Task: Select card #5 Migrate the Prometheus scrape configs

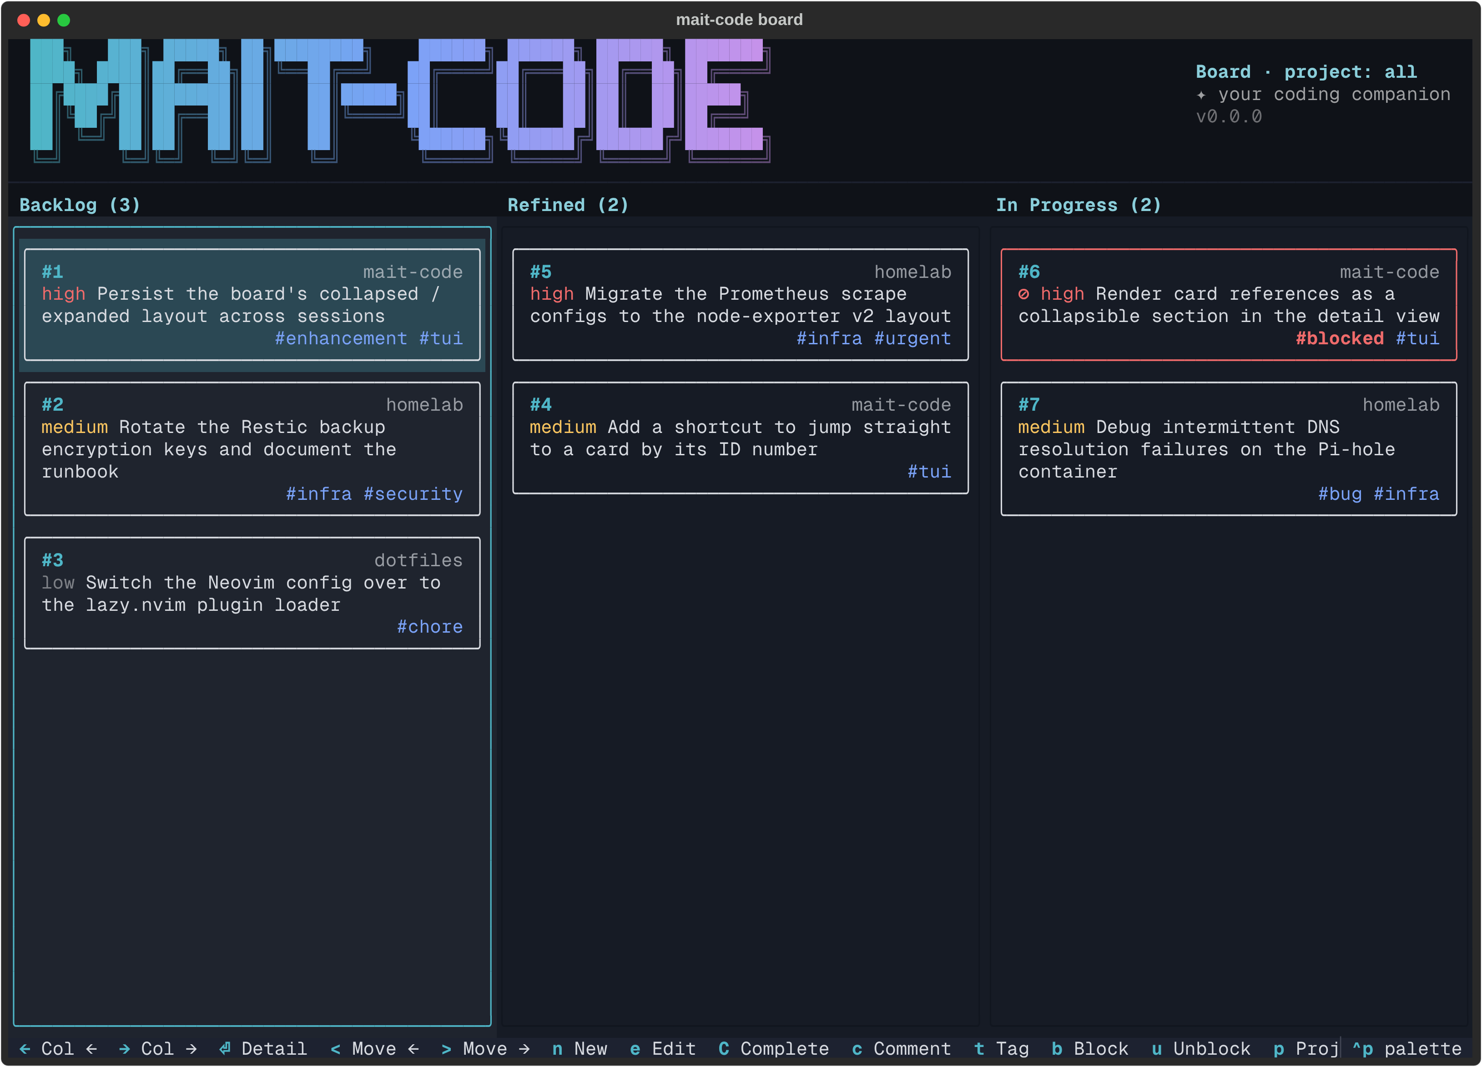Action: [741, 304]
